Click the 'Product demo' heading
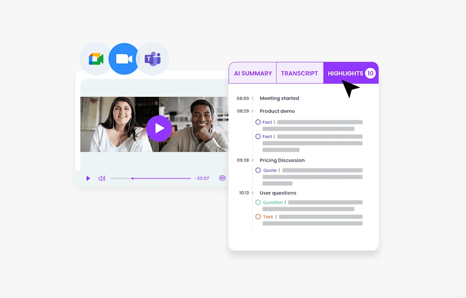The width and height of the screenshot is (466, 298). [277, 111]
